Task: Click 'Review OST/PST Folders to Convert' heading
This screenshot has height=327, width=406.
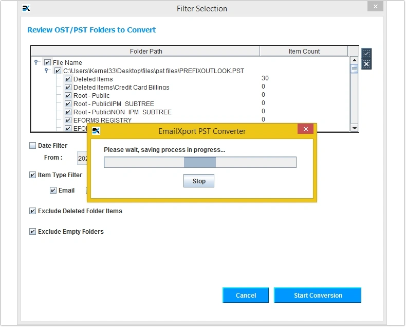Action: click(x=91, y=30)
